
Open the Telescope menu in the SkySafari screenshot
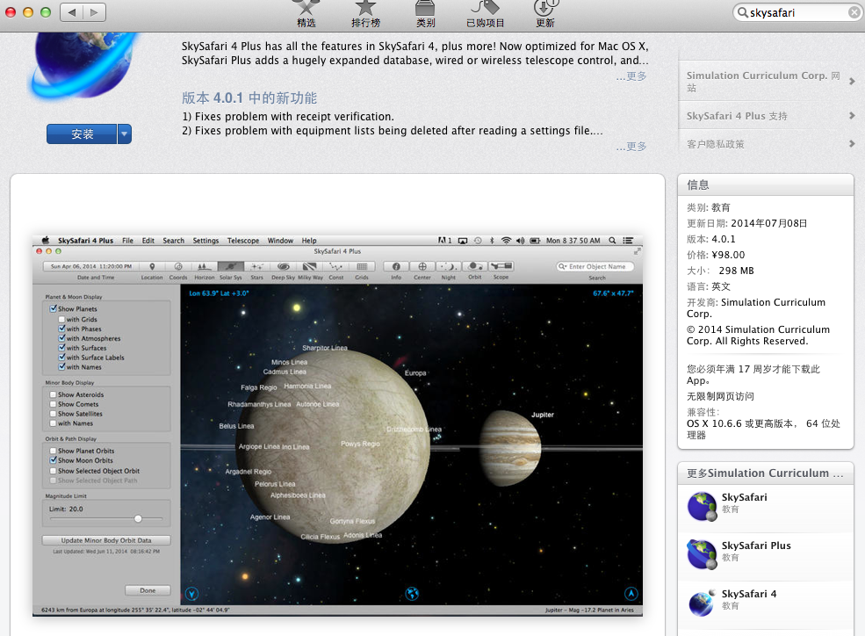(x=243, y=241)
